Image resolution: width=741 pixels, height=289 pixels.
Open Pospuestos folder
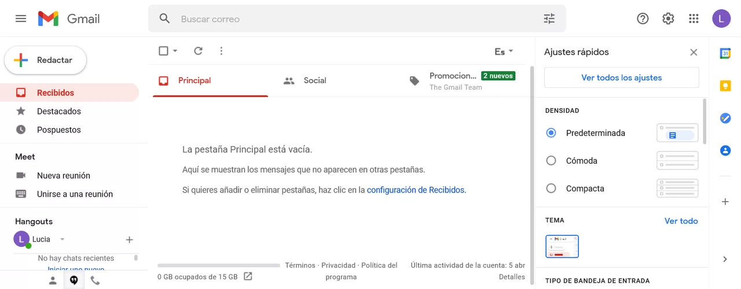[x=59, y=129]
